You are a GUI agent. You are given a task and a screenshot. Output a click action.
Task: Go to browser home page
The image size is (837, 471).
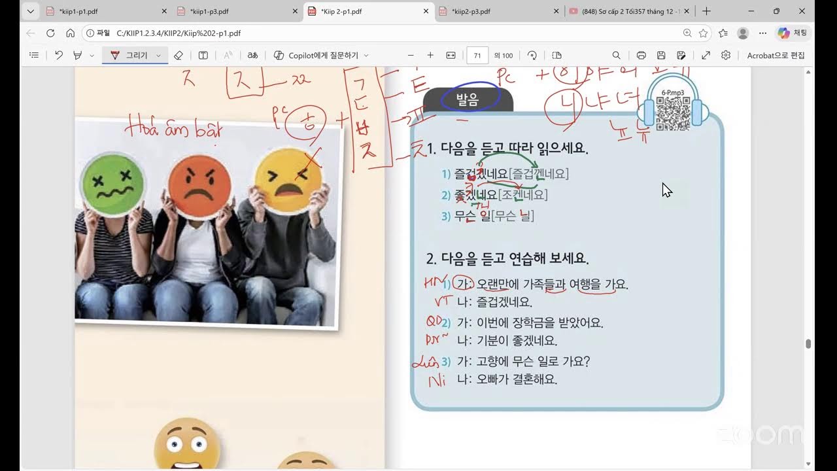[70, 33]
